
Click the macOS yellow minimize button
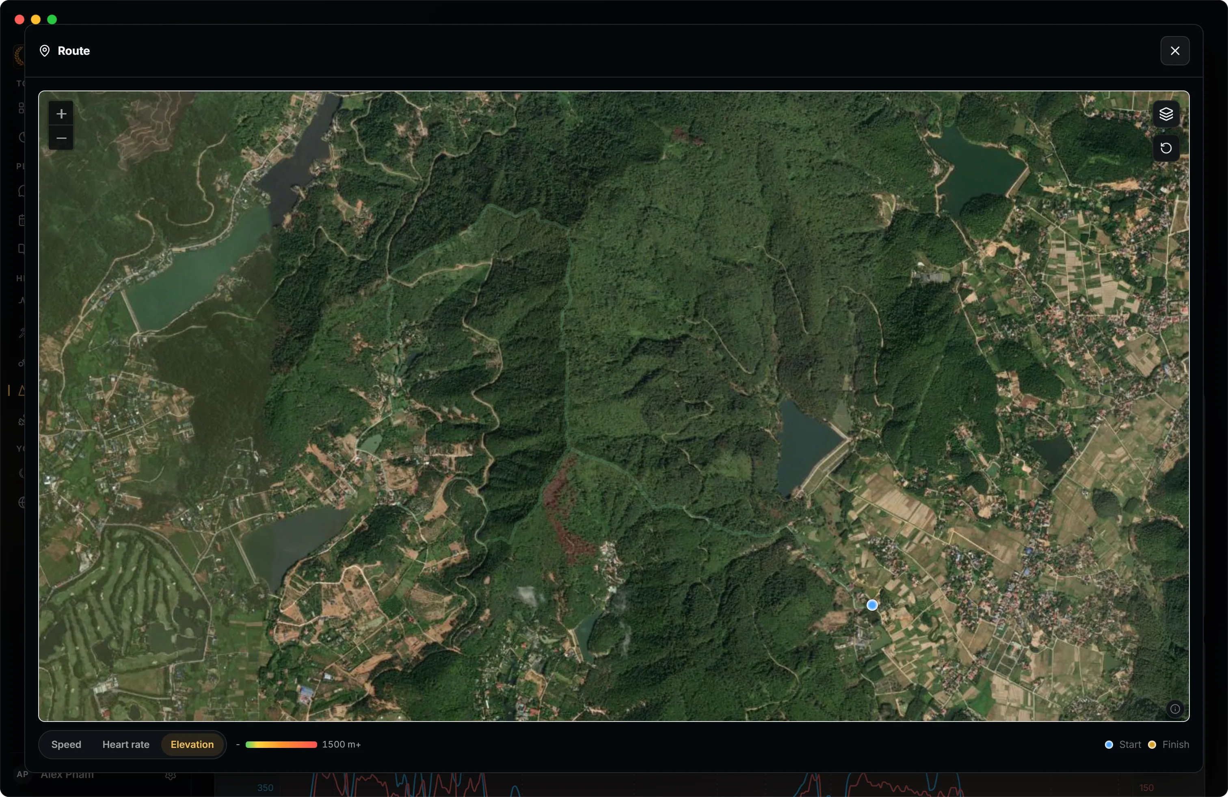[x=36, y=19]
